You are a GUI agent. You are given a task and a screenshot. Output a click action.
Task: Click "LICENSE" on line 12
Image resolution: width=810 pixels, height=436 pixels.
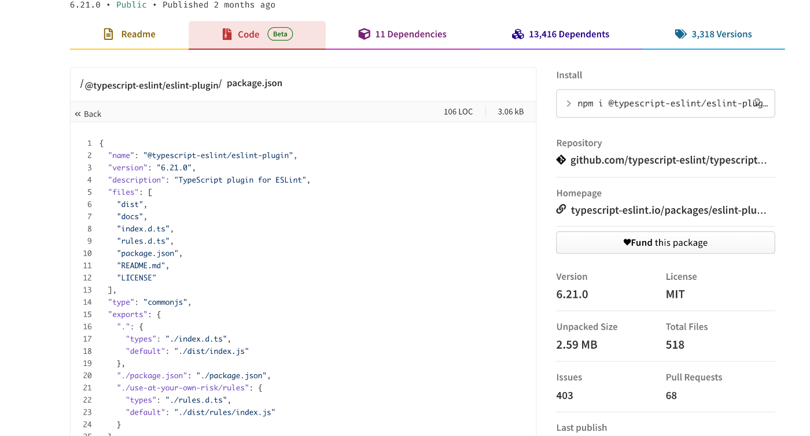[x=137, y=278]
